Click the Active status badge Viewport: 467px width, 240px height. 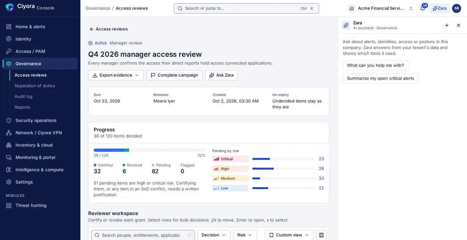click(98, 43)
